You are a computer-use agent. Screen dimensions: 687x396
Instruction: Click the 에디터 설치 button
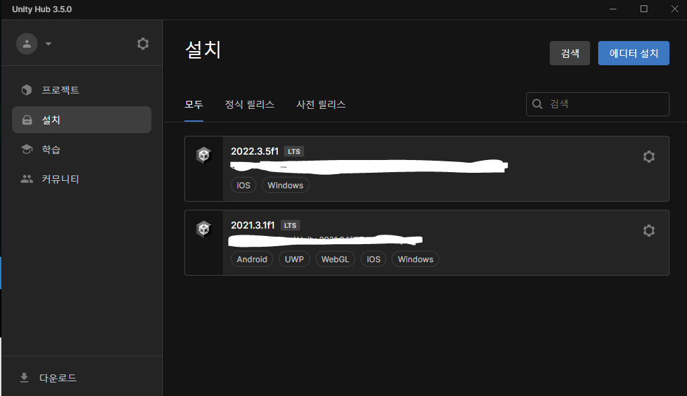[634, 53]
